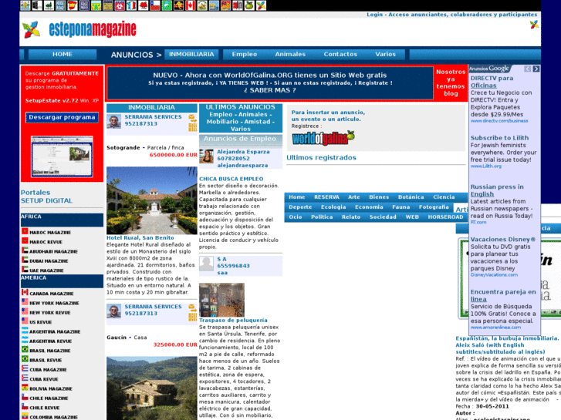Select the Botánica category tab
Image resolution: width=561 pixels, height=420 pixels.
(x=411, y=197)
